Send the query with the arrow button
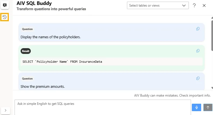Image resolution: width=213 pixels, height=115 pixels. coord(208,107)
